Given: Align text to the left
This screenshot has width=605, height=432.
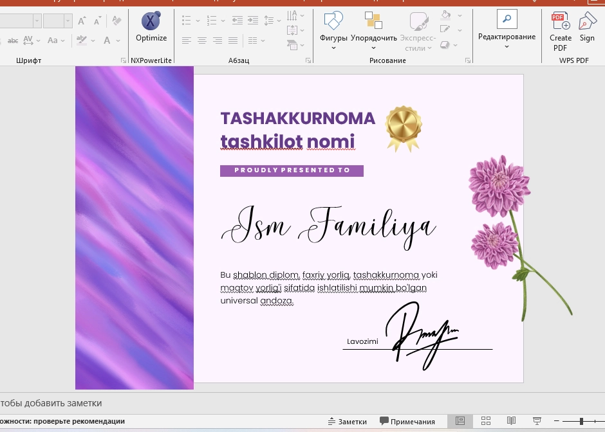Looking at the screenshot, I should pyautogui.click(x=187, y=40).
